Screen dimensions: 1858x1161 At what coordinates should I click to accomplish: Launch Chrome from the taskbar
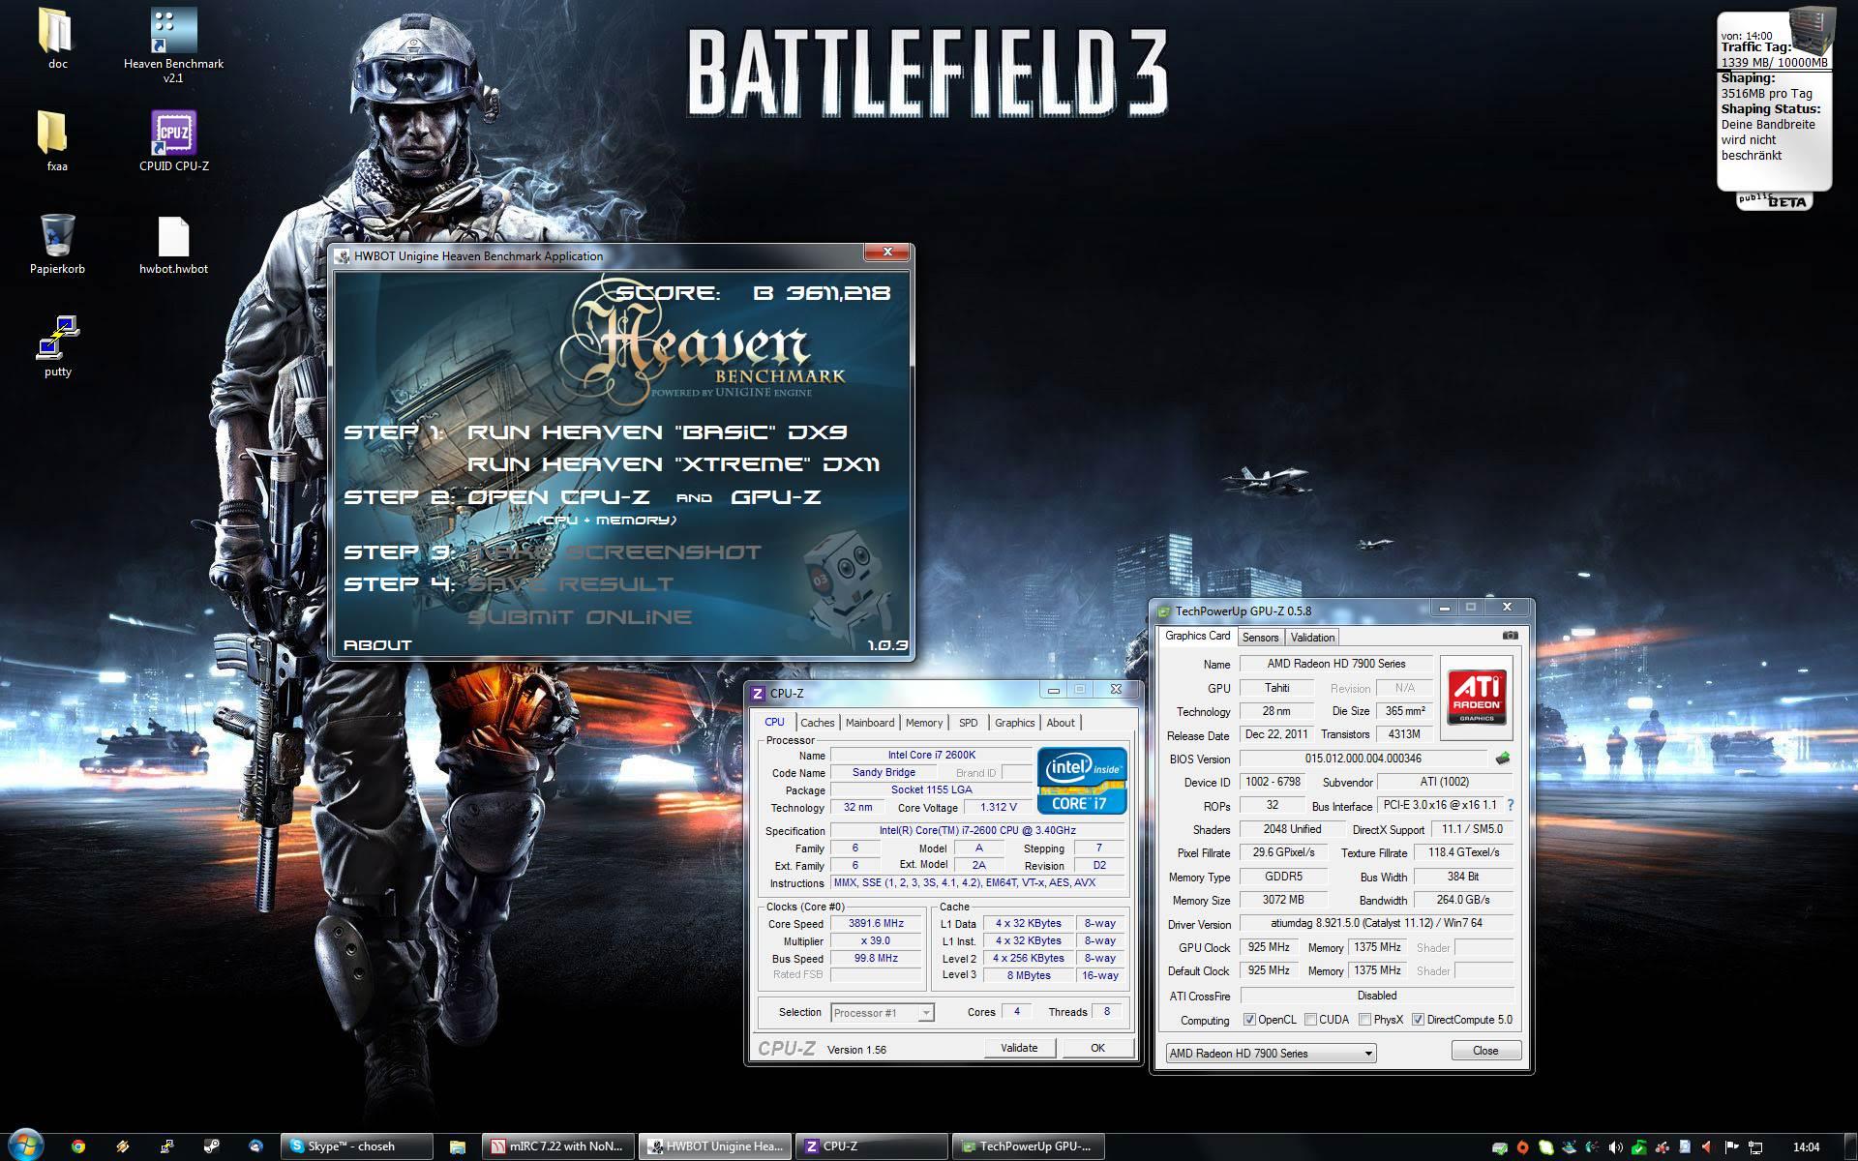pyautogui.click(x=77, y=1146)
